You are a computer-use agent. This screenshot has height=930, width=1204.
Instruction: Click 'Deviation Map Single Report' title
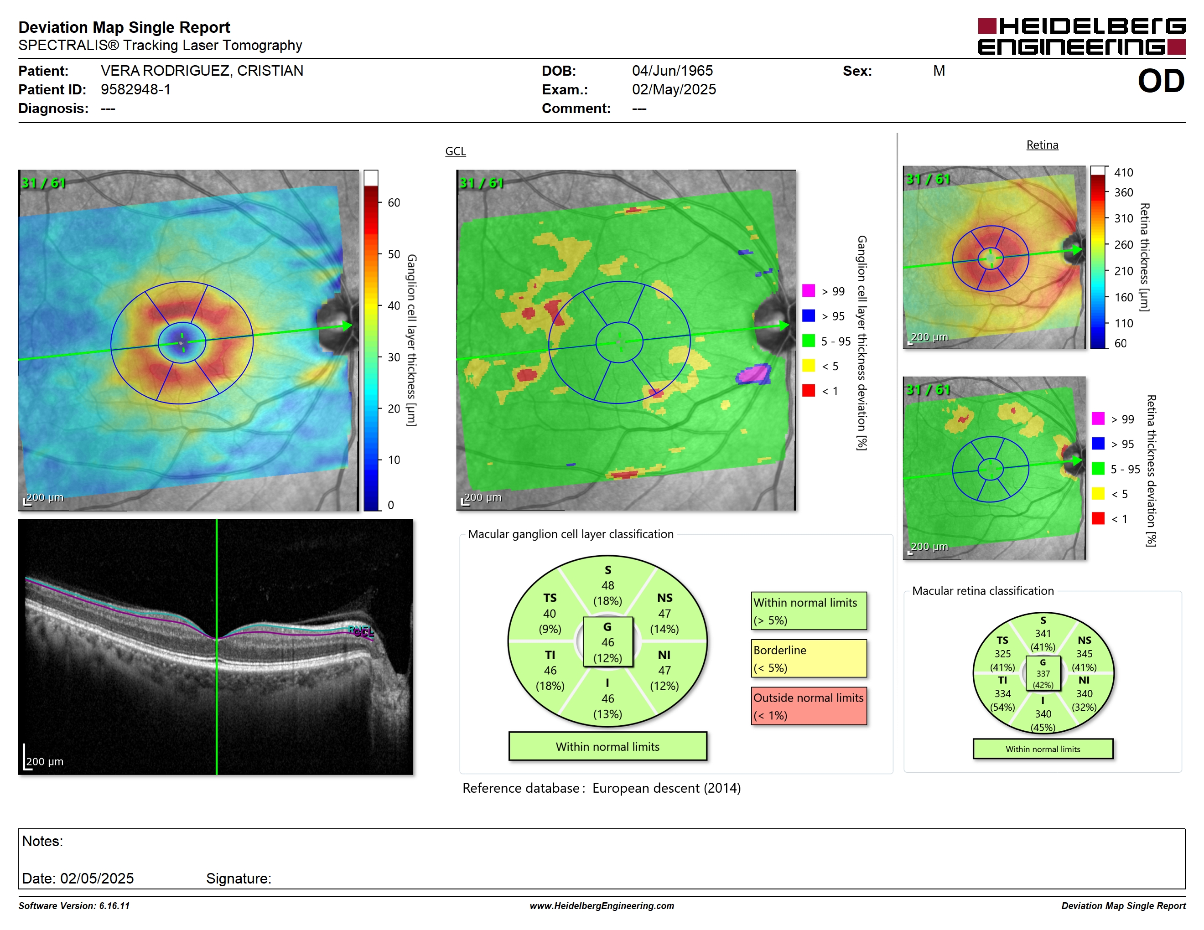coord(124,27)
